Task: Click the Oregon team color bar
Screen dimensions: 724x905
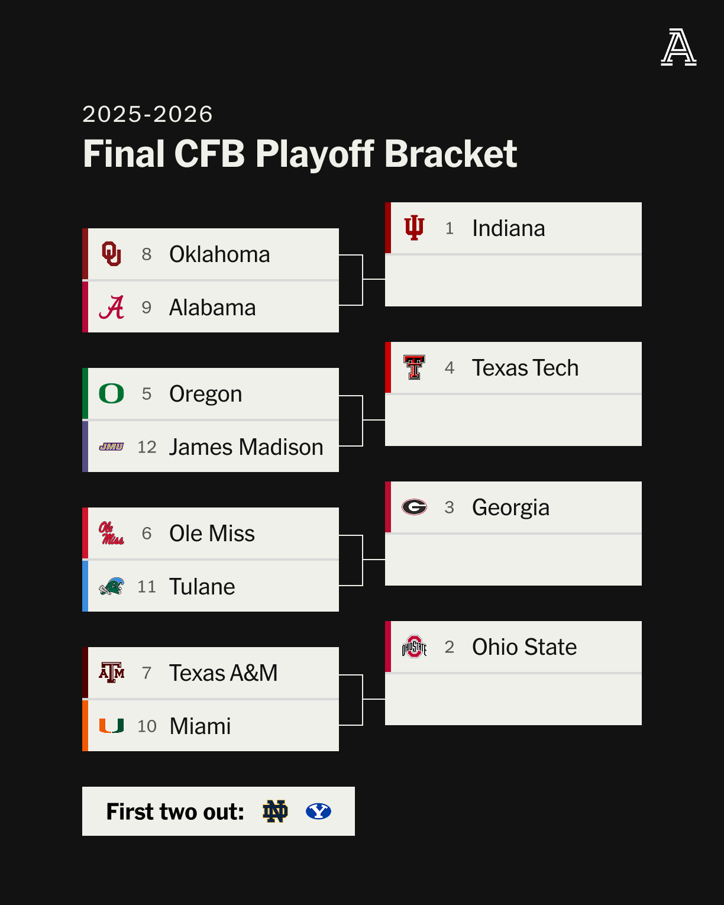Action: (85, 393)
